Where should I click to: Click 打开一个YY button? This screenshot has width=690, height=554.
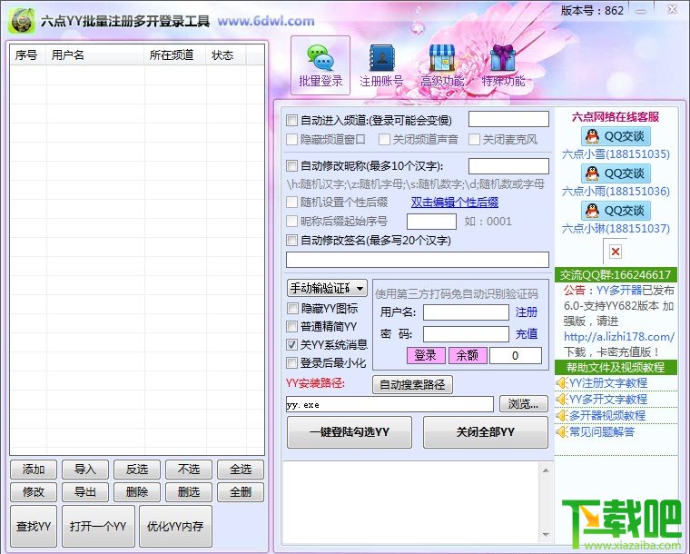point(98,526)
